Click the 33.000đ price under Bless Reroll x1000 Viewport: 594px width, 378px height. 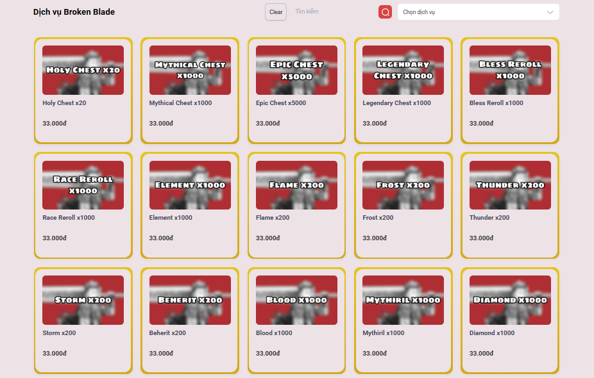click(x=482, y=124)
